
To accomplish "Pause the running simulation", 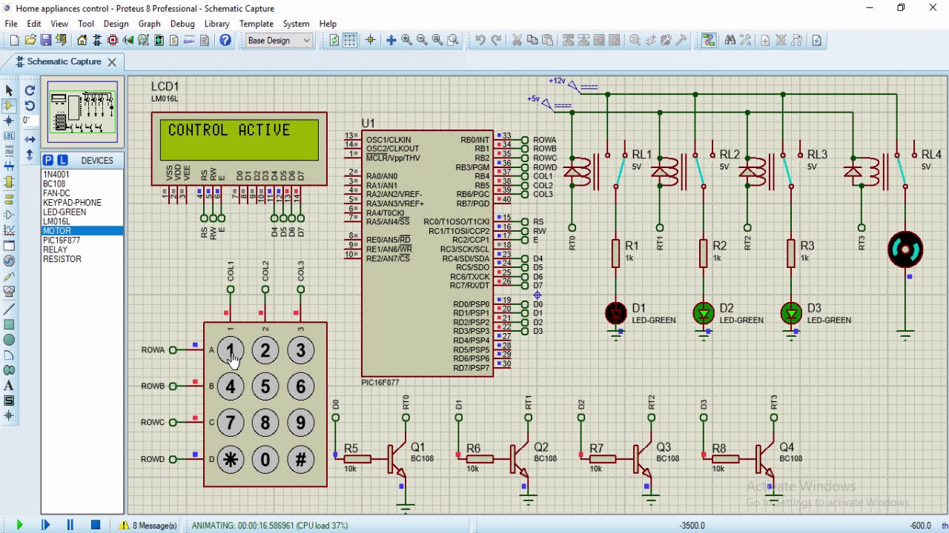I will (x=70, y=525).
